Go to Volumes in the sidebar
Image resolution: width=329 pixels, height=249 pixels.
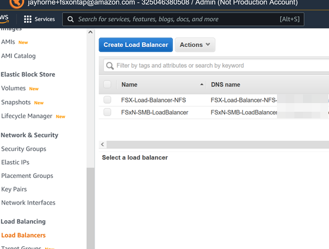click(14, 88)
